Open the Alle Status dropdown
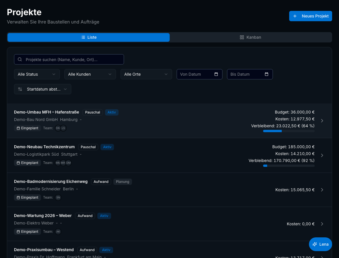Image resolution: width=339 pixels, height=258 pixels. pos(37,74)
